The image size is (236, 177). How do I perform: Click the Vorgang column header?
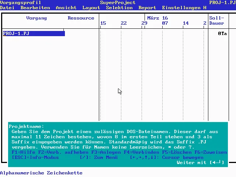point(37,18)
